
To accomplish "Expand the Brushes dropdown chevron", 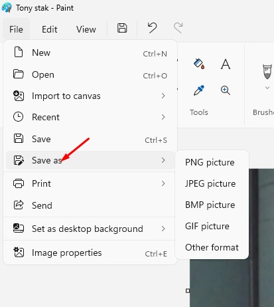I will 267,88.
